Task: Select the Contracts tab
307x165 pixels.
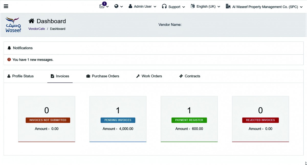Action: point(190,76)
